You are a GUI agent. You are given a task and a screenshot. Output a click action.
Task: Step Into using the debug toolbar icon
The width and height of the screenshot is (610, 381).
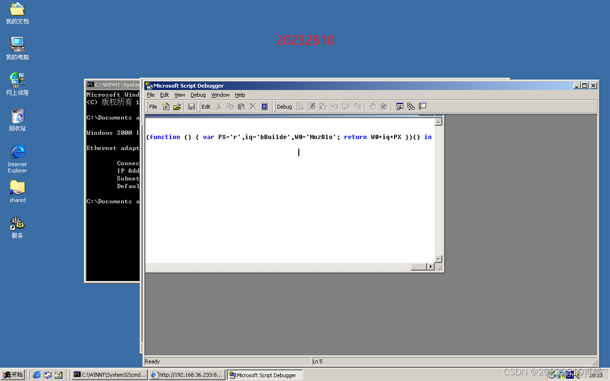pos(335,107)
